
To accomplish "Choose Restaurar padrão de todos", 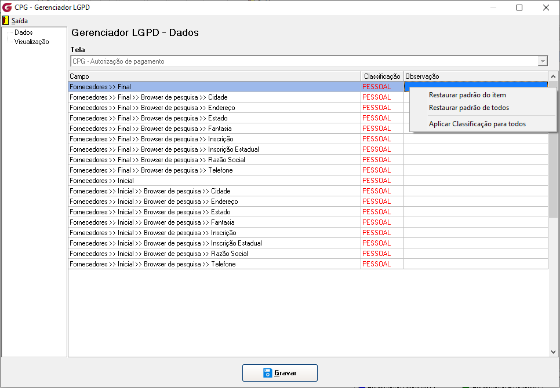I will (x=468, y=108).
